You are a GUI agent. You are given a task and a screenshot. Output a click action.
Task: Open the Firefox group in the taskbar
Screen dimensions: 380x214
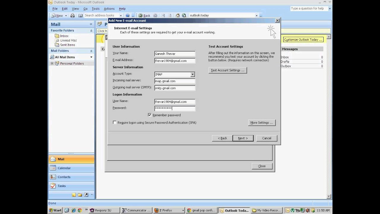click(169, 210)
